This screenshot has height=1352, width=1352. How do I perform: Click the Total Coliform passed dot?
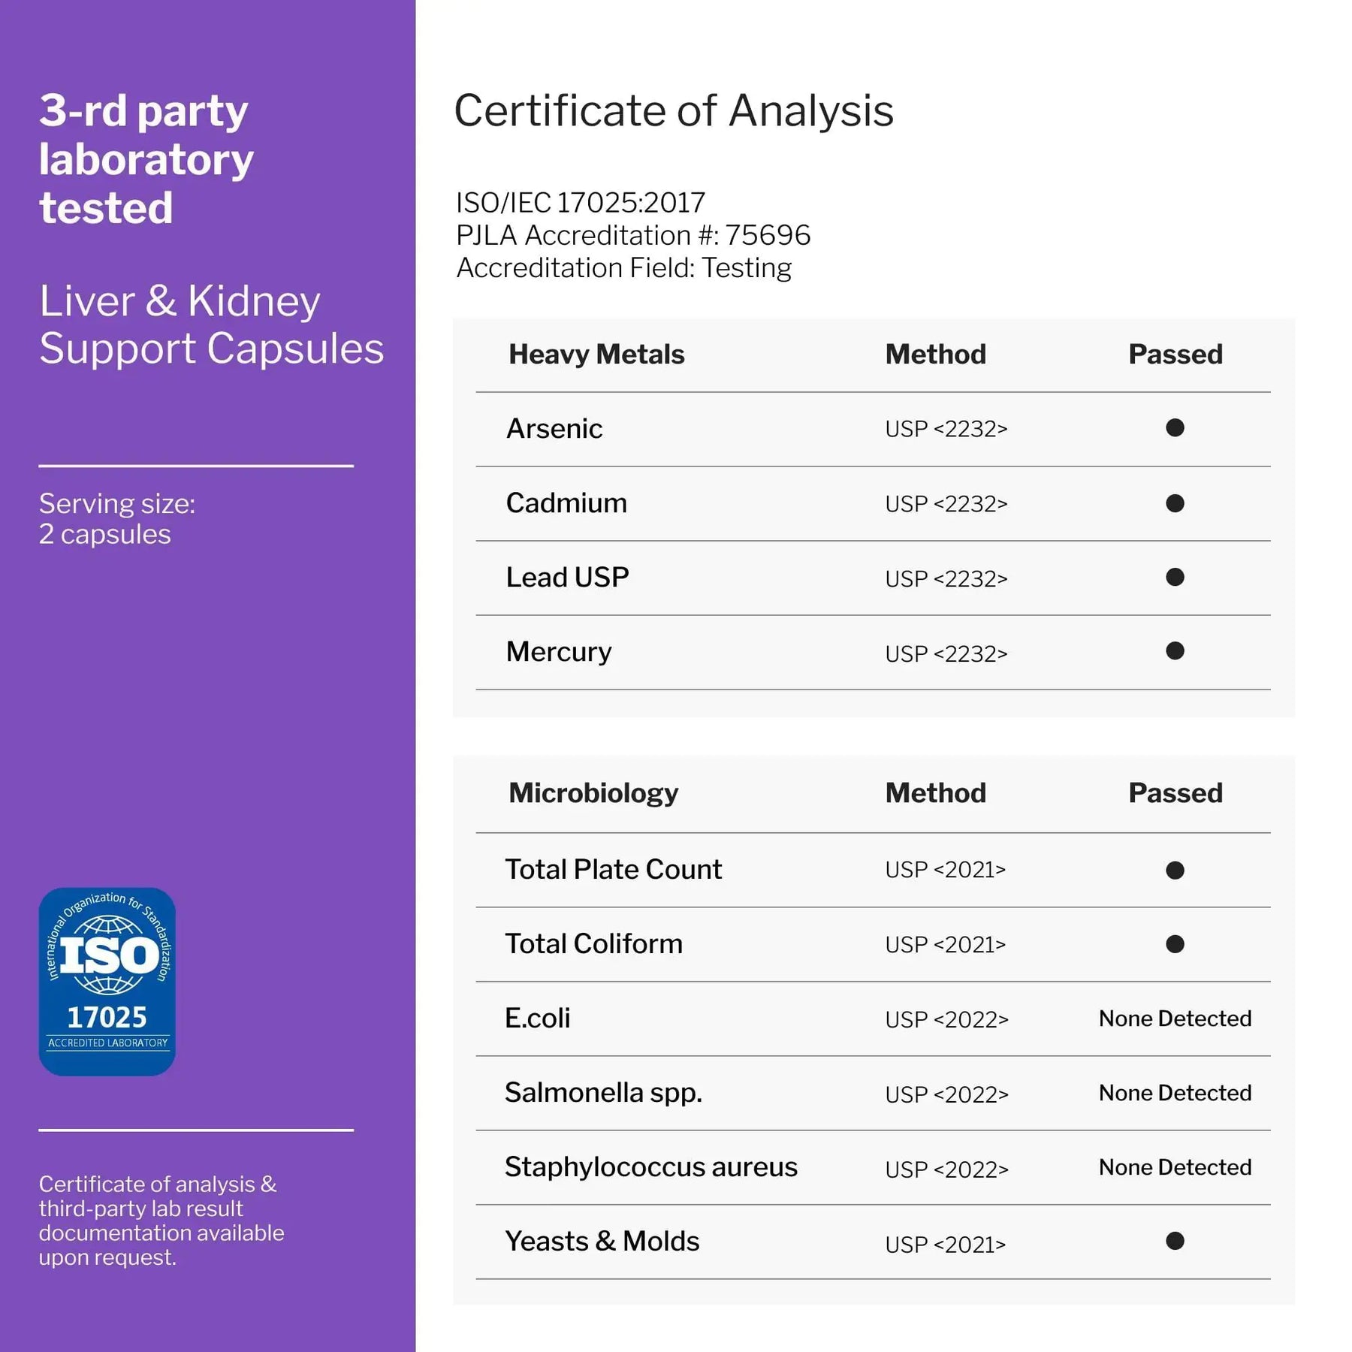point(1175,944)
